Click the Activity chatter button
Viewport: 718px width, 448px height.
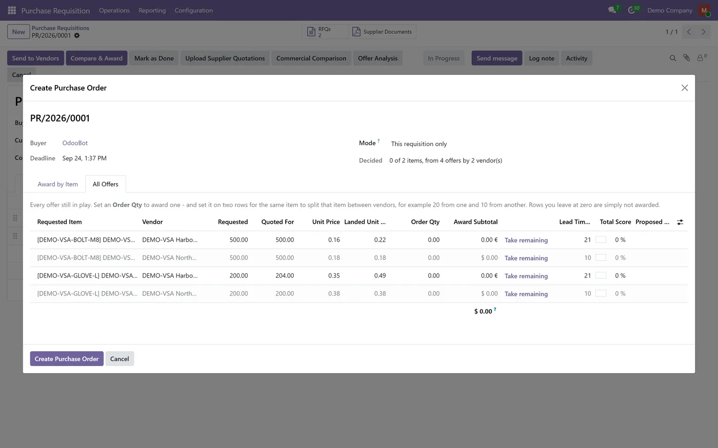pos(576,58)
